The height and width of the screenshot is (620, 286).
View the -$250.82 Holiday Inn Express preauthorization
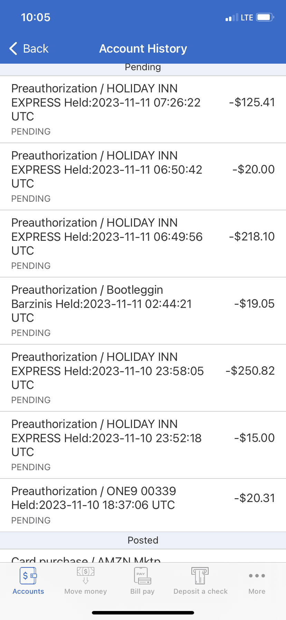143,378
